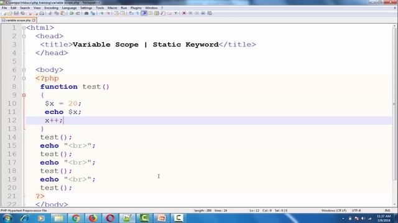Open Firefox from the taskbar
The image size is (398, 223).
pos(93,218)
